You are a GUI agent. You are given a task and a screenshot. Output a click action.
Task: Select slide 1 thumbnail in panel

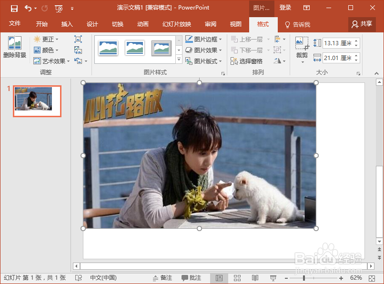coord(37,101)
